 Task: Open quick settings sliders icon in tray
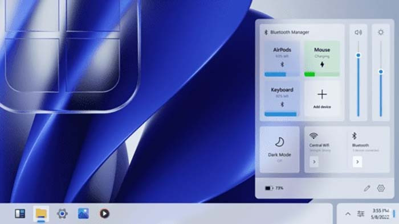point(360,214)
